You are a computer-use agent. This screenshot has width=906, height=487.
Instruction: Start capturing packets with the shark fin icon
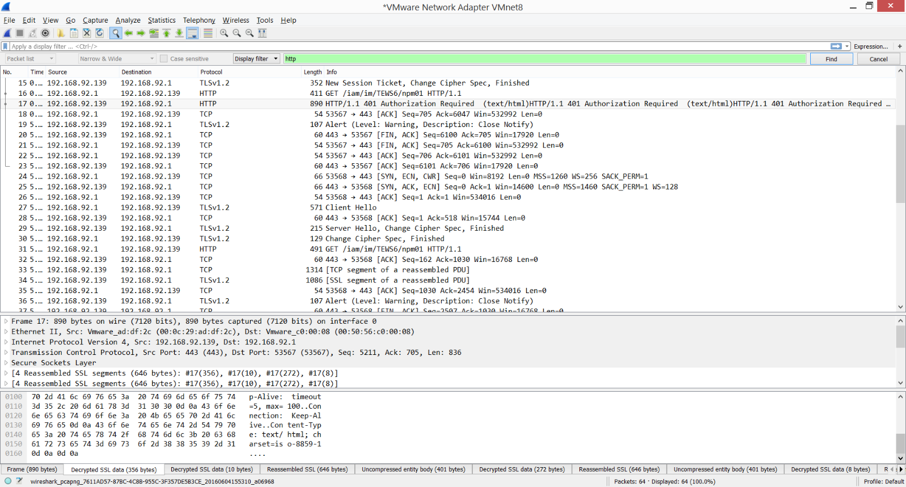point(7,33)
